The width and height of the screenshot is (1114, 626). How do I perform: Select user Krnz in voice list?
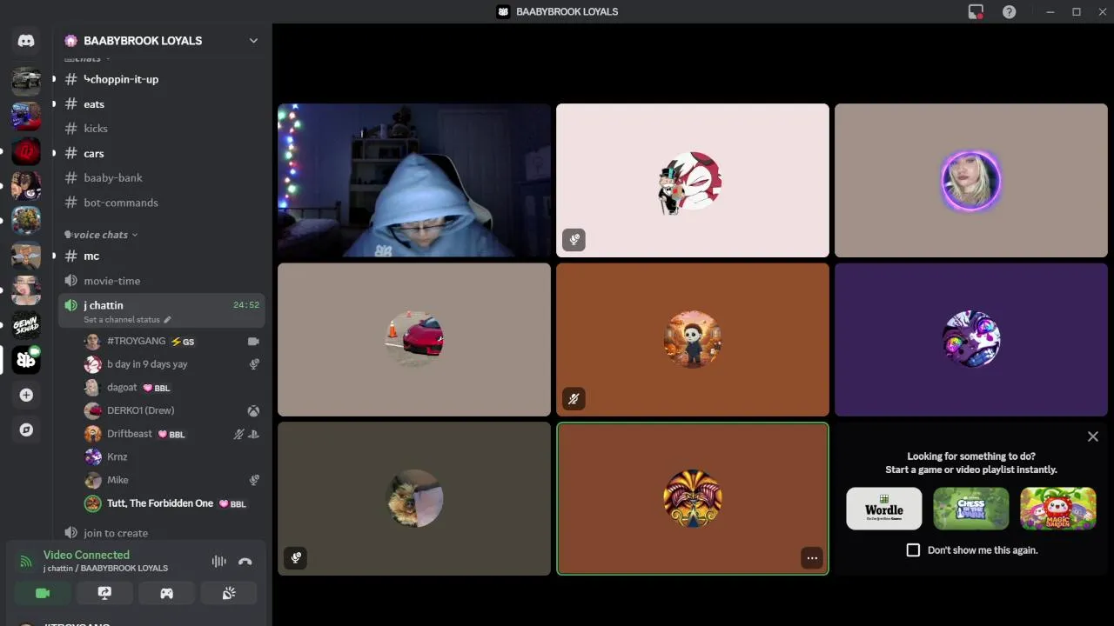tap(171, 456)
